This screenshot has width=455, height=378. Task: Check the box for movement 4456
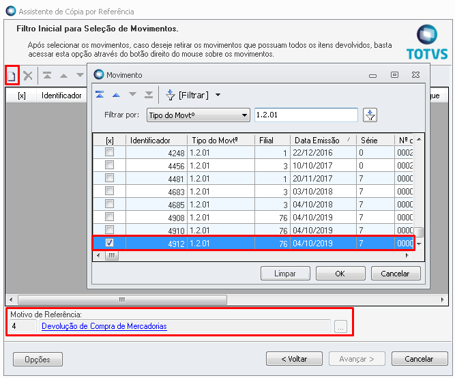pos(109,165)
